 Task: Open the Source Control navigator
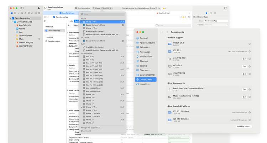(15, 13)
